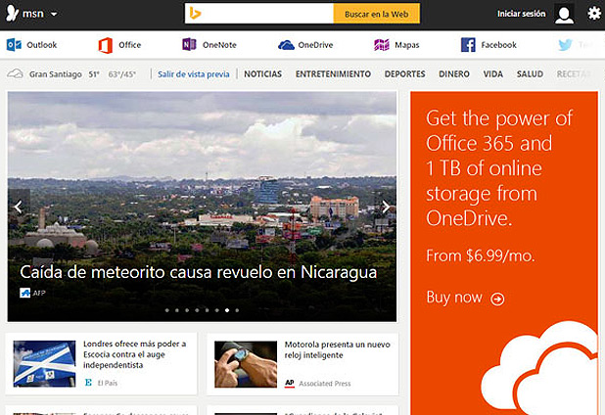This screenshot has height=415, width=605.
Task: Open the Mapas map icon
Action: 382,45
